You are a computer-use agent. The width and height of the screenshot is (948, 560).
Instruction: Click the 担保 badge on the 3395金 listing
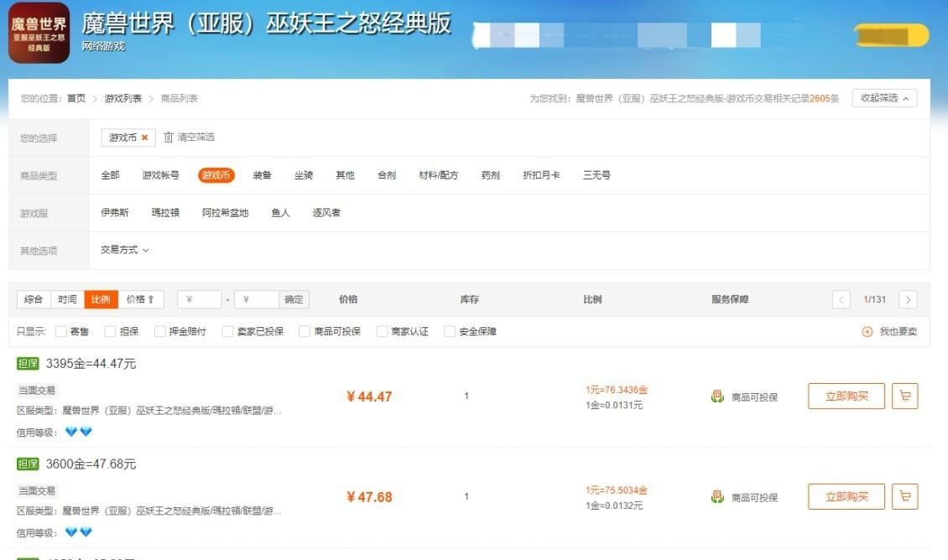[x=28, y=364]
